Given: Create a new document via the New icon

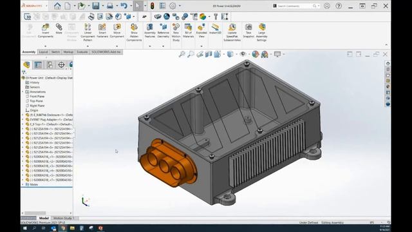Looking at the screenshot, I should [x=68, y=6].
